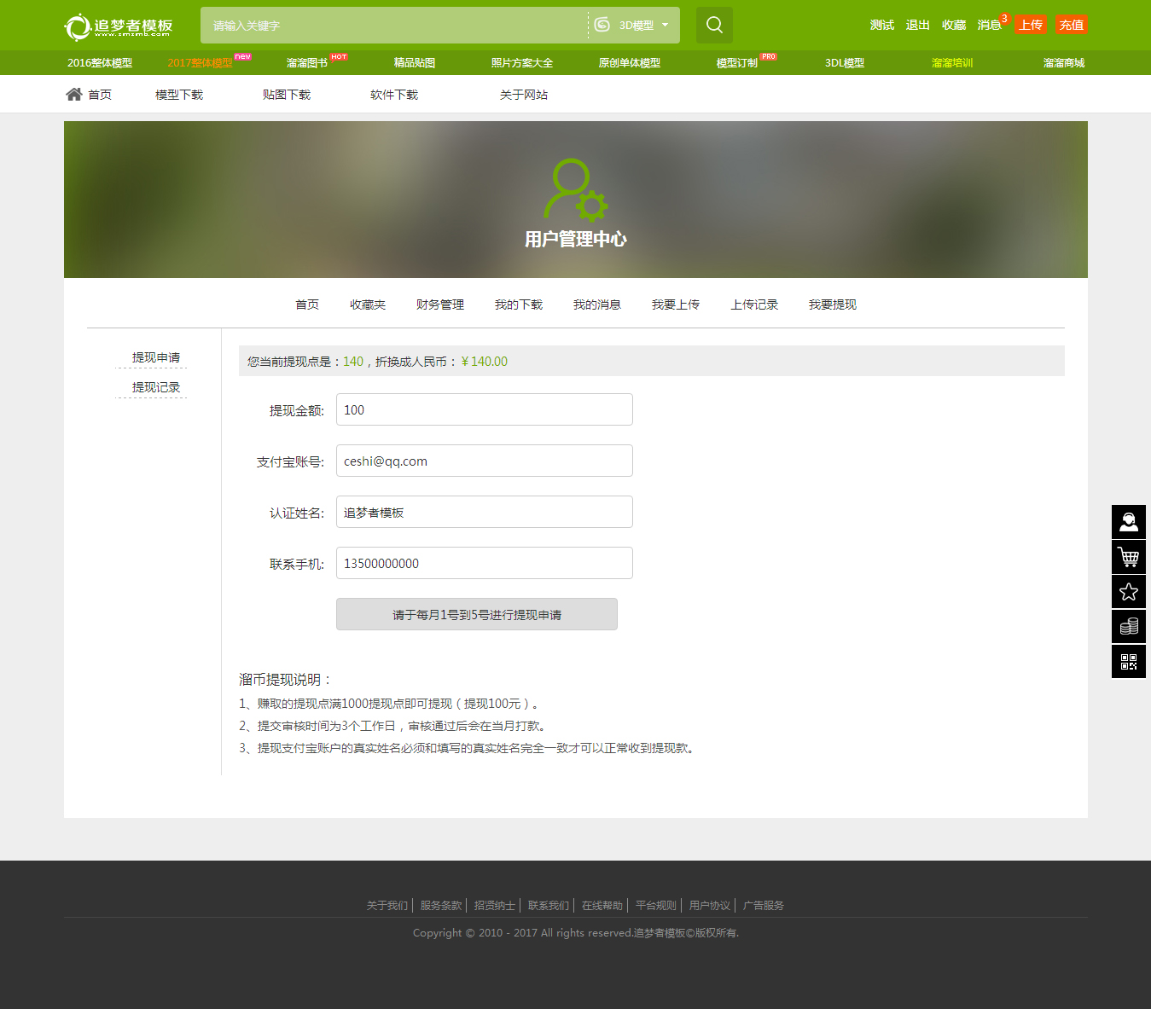Open the shopping cart sidebar icon
1151x1009 pixels.
coord(1128,557)
